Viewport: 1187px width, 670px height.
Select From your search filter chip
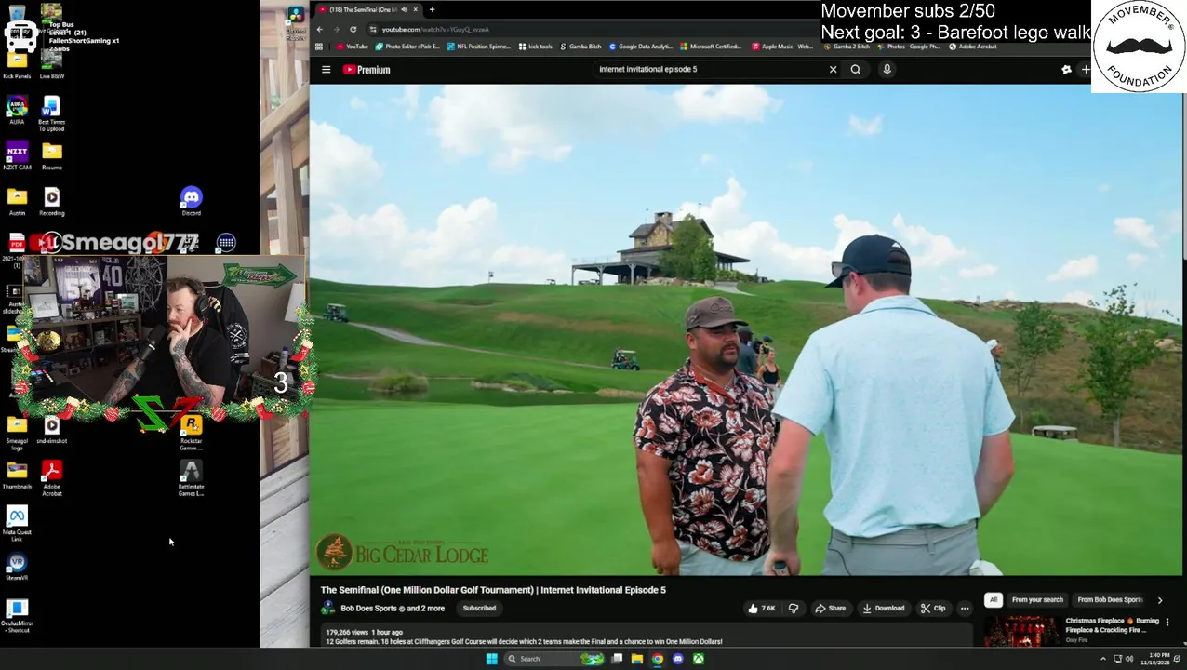[1037, 600]
